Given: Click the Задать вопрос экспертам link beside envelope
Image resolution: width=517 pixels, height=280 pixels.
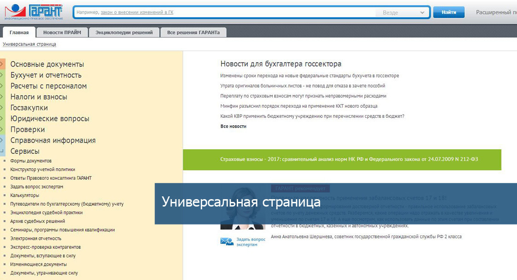Looking at the screenshot, I should 251,242.
